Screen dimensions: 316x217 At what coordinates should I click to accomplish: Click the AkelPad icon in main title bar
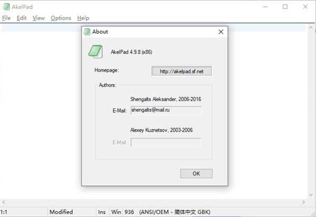click(6, 7)
